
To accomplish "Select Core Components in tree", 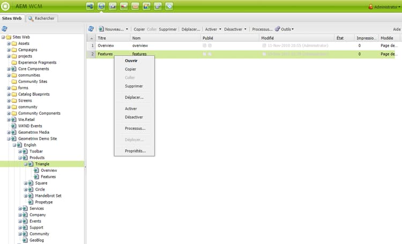I will pyautogui.click(x=34, y=69).
